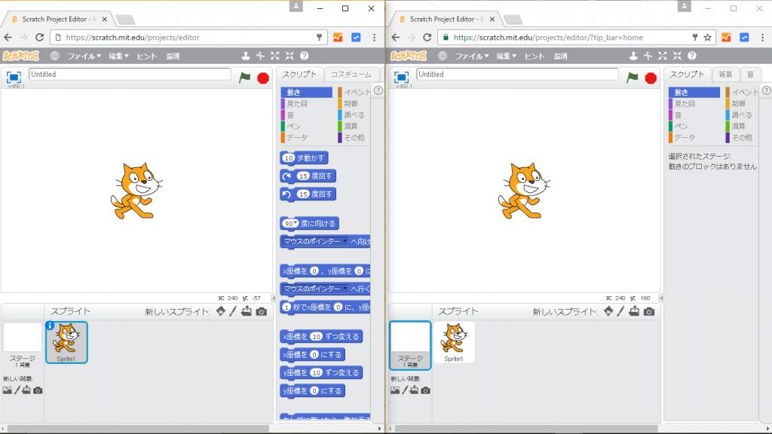Choose backdrop from library in right window
This screenshot has height=434, width=772.
tap(395, 390)
